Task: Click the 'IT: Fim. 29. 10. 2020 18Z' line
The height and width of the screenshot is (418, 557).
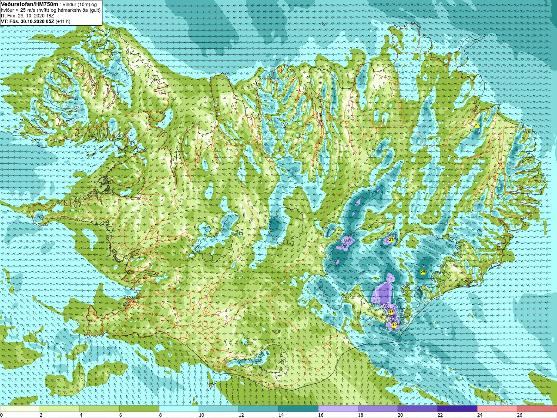Action: (27, 16)
